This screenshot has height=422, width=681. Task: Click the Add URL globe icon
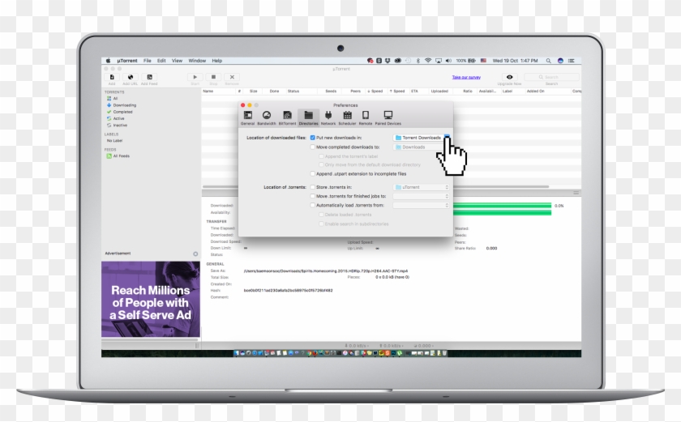coord(130,77)
